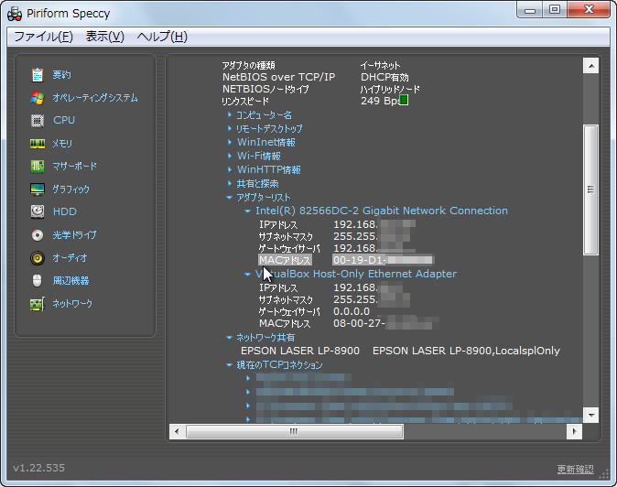Collapse the ネットワーク共有 section
Viewport: 617px width, 487px height.
(x=230, y=338)
